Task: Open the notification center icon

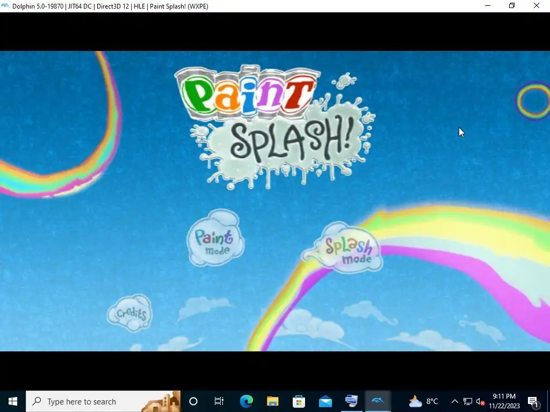Action: coord(533,401)
